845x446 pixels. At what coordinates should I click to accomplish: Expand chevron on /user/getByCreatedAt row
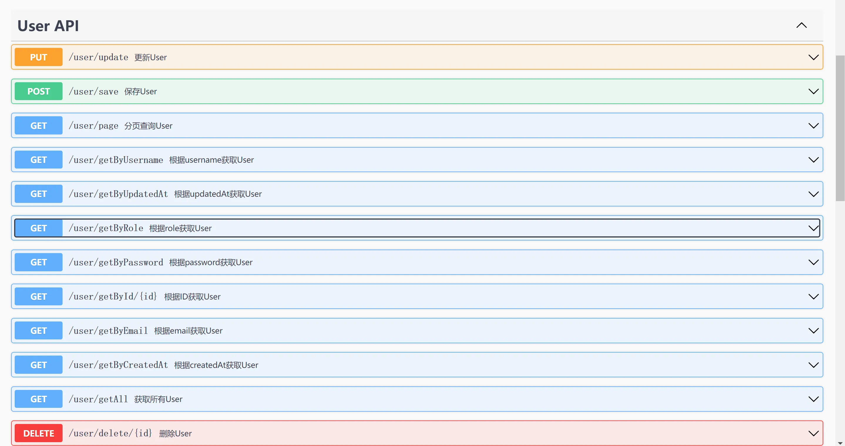click(813, 365)
